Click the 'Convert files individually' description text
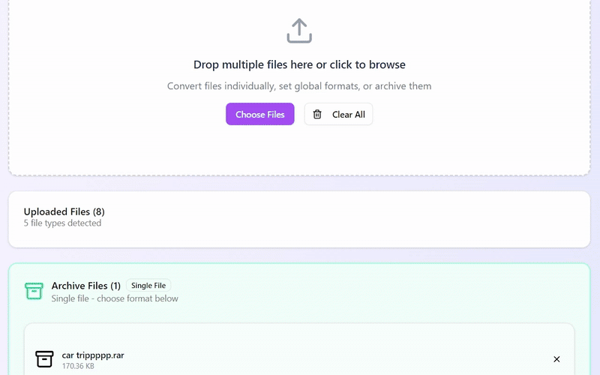600x375 pixels. [299, 86]
